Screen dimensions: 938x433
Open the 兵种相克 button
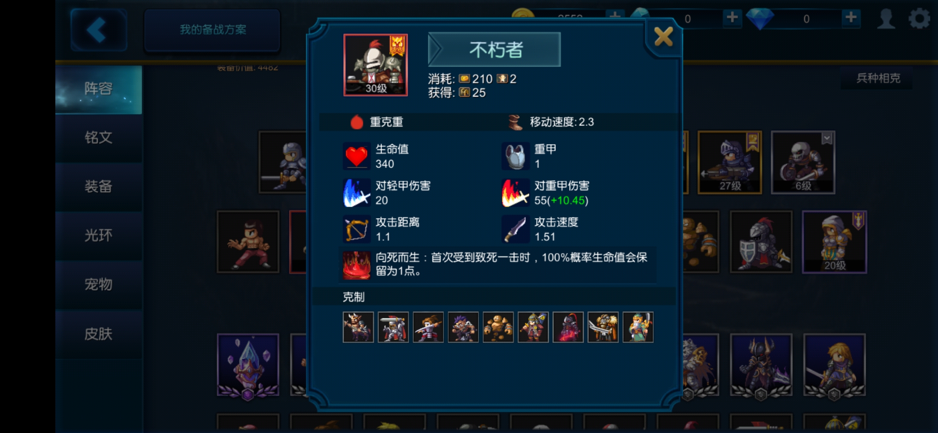pyautogui.click(x=878, y=78)
